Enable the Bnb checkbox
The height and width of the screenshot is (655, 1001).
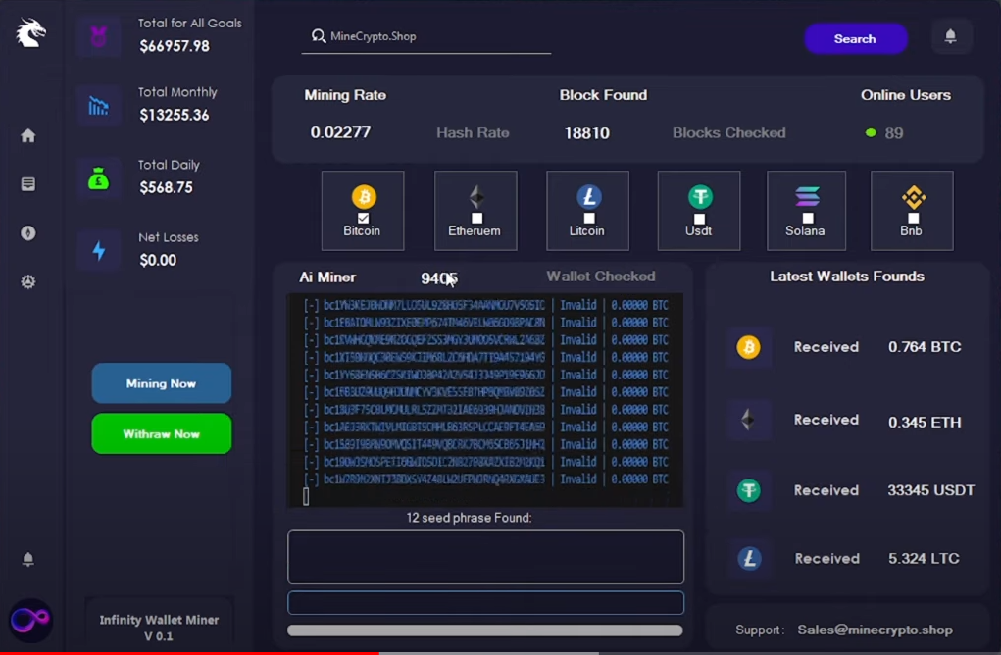[x=913, y=218]
